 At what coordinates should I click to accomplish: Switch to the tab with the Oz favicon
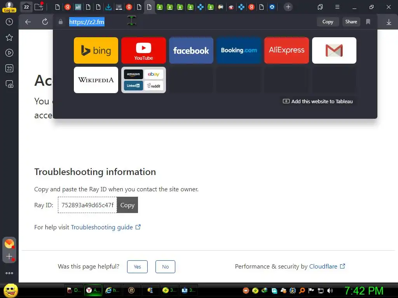click(221, 7)
